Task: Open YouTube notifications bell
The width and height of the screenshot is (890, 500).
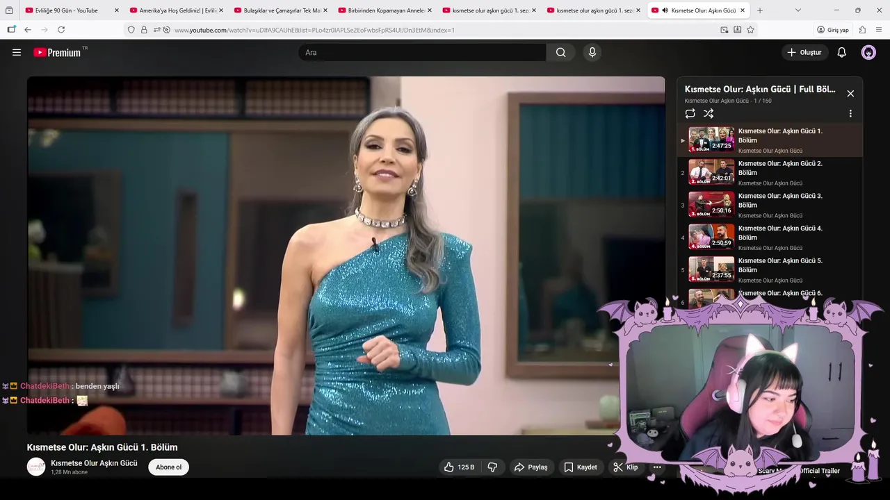Action: click(841, 52)
